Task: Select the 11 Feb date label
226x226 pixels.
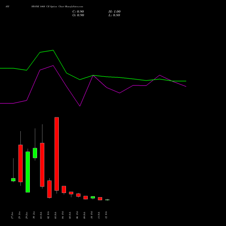Action: (99, 215)
